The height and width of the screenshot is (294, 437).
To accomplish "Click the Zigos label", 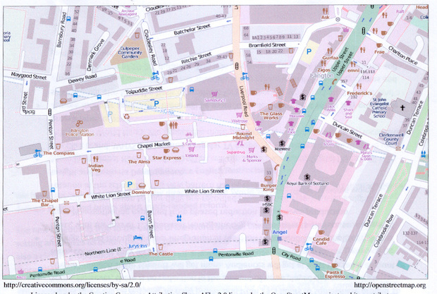I will [x=324, y=70].
